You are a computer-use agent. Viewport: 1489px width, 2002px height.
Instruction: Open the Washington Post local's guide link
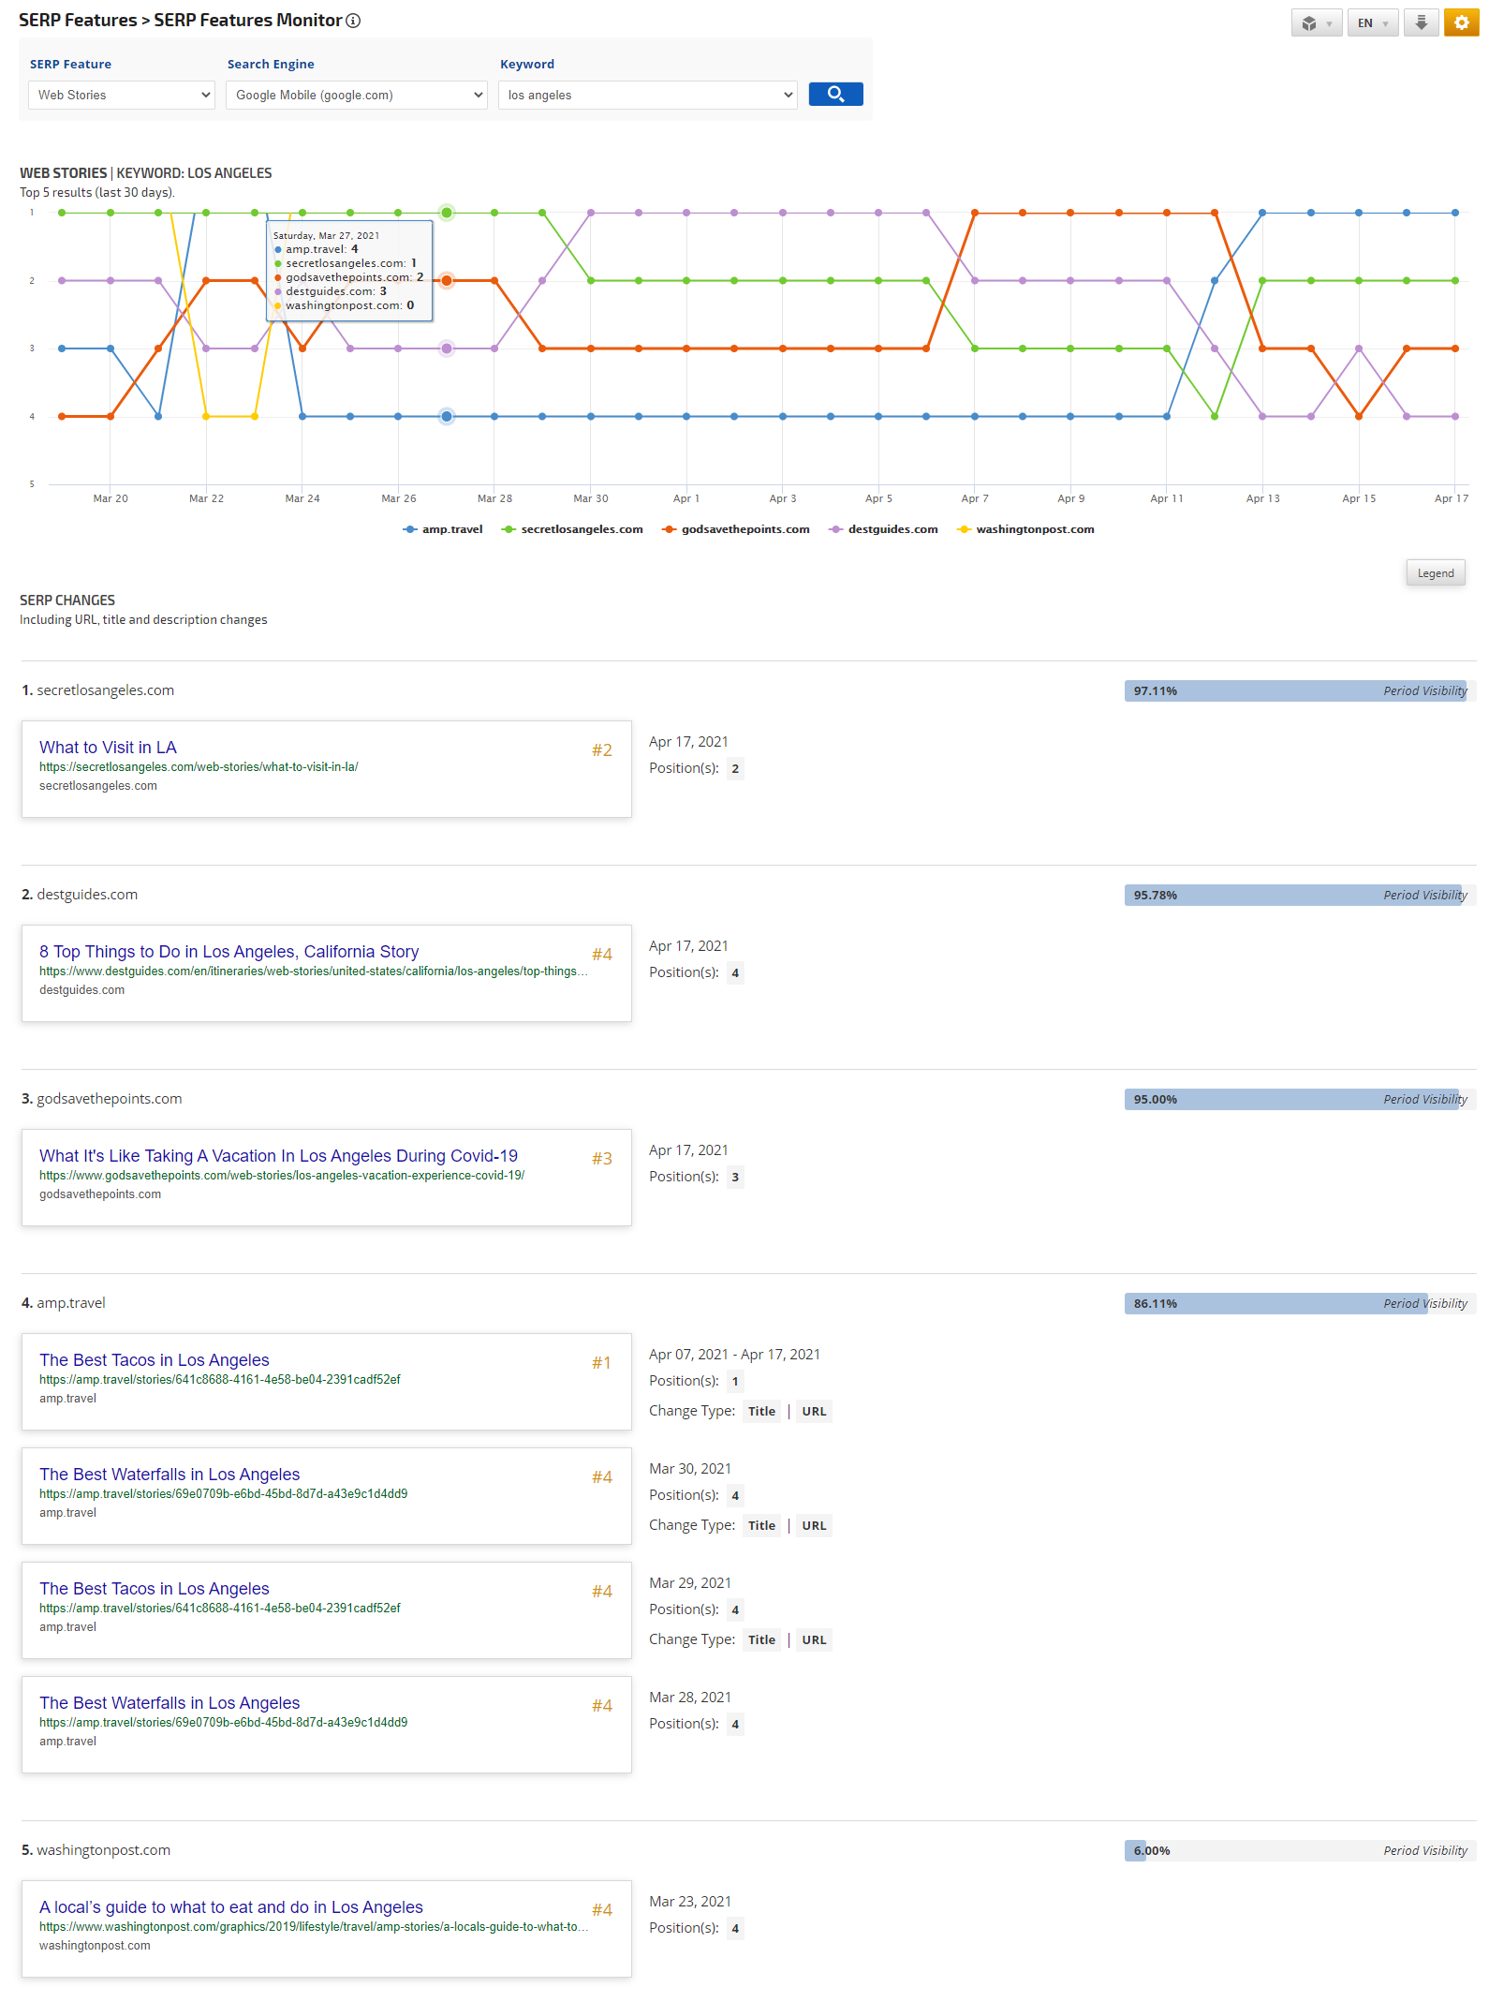coord(231,1907)
